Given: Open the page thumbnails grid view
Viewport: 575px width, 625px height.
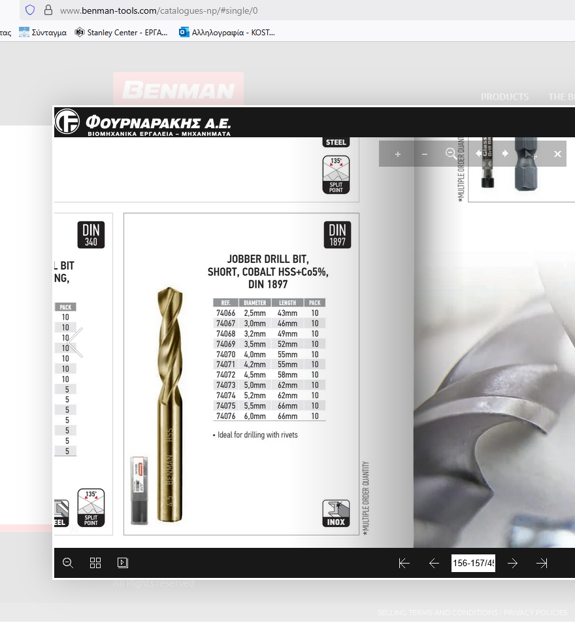Looking at the screenshot, I should pyautogui.click(x=95, y=563).
